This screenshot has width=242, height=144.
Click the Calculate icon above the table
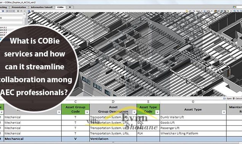[234, 99]
